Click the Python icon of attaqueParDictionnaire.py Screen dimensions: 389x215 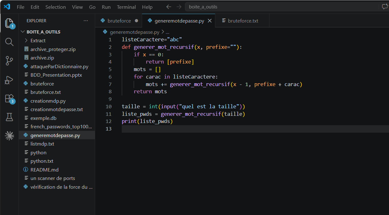pos(26,66)
